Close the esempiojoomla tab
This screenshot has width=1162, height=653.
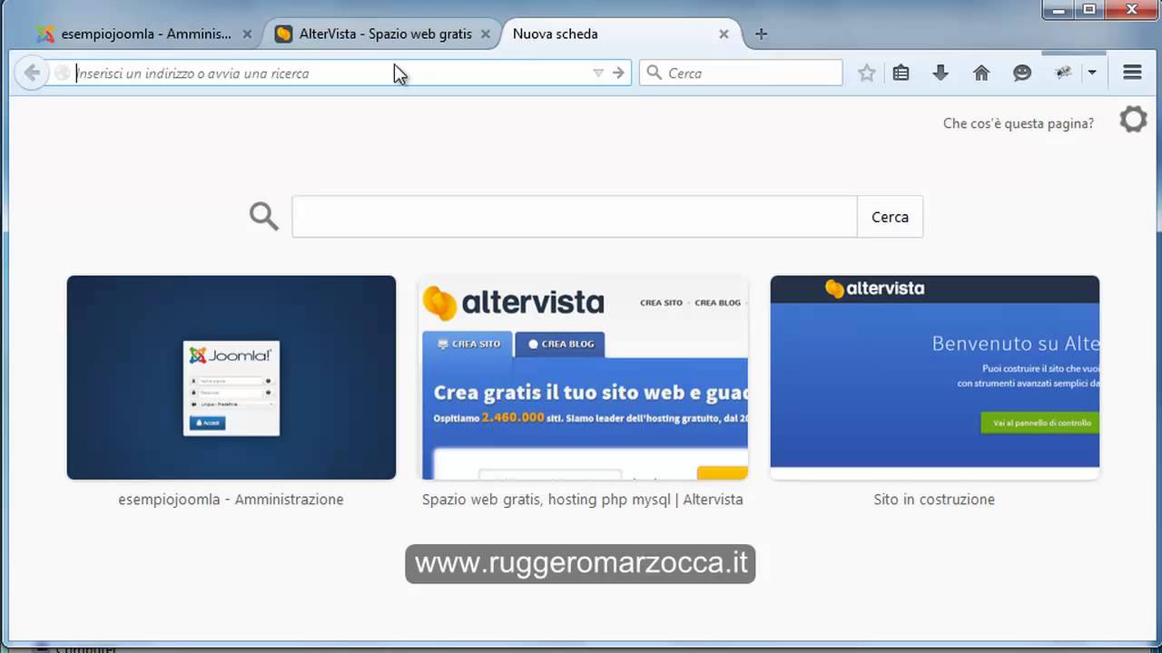[247, 34]
